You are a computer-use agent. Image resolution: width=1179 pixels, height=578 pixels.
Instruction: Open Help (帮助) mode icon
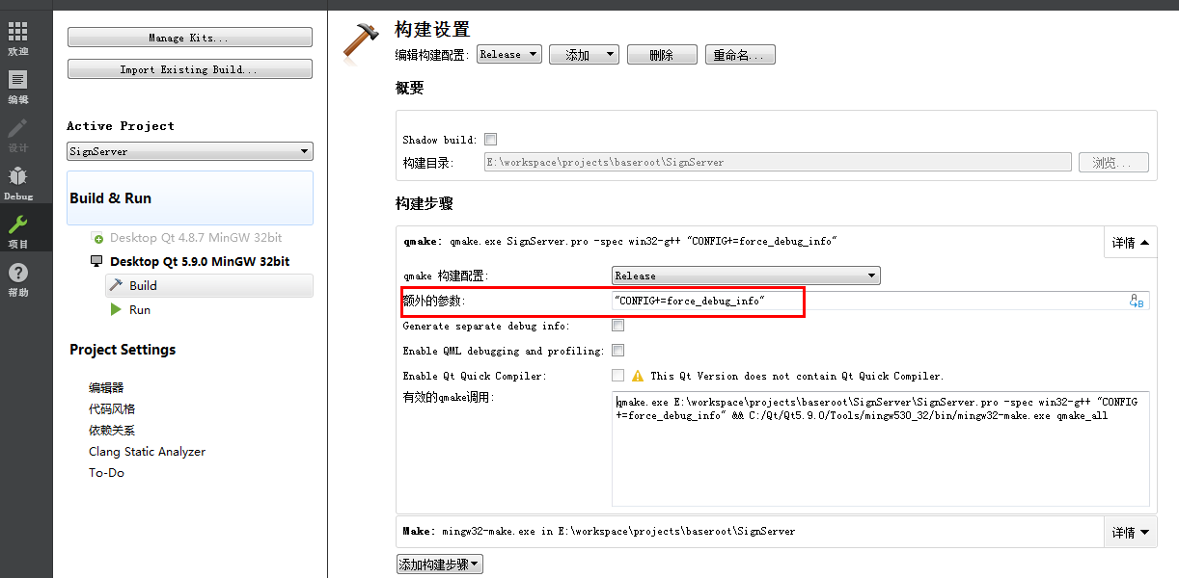(x=17, y=273)
